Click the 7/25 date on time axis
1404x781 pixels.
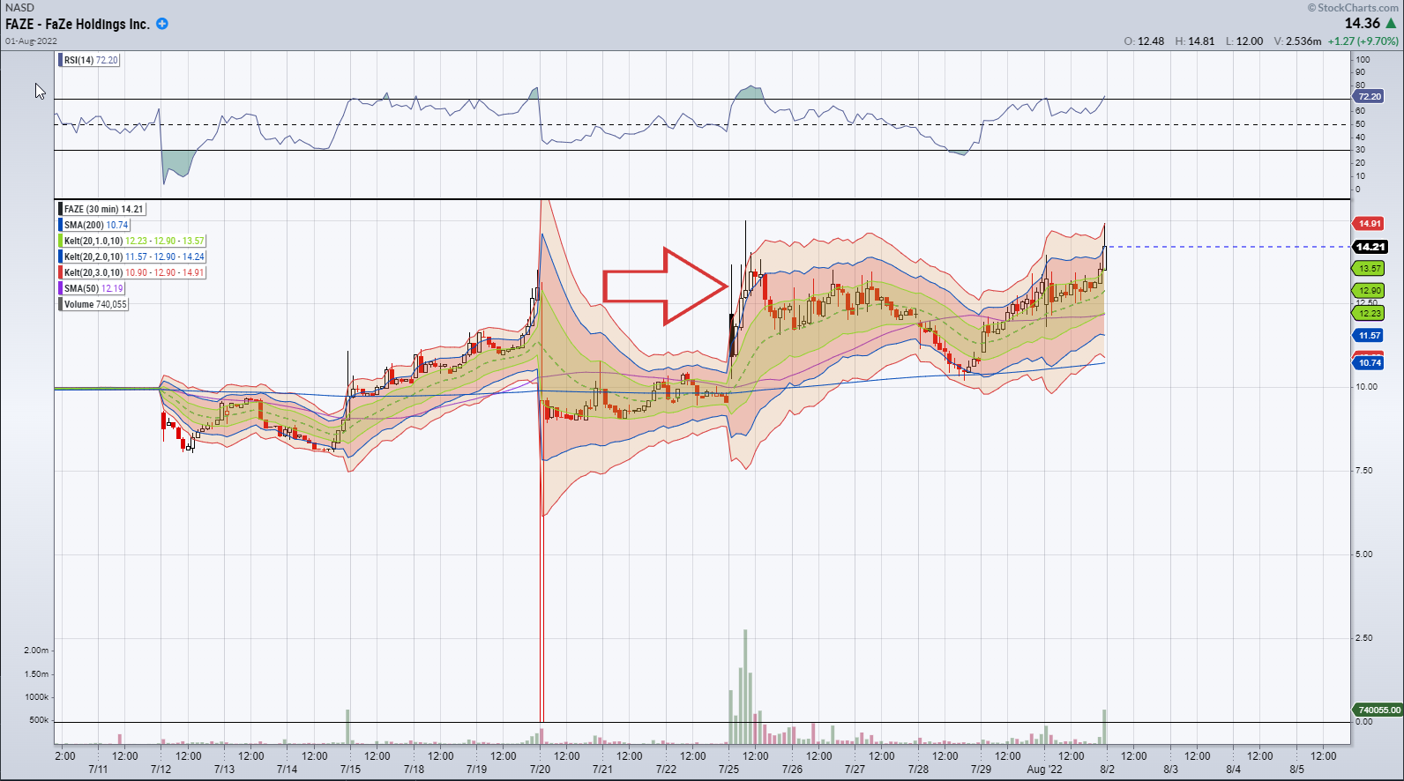click(x=728, y=770)
